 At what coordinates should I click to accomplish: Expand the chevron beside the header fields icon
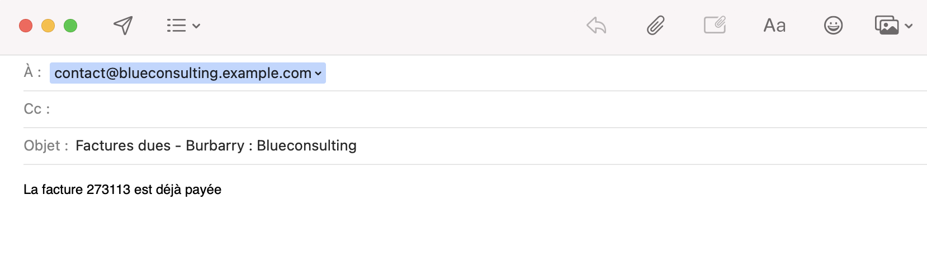(x=196, y=26)
